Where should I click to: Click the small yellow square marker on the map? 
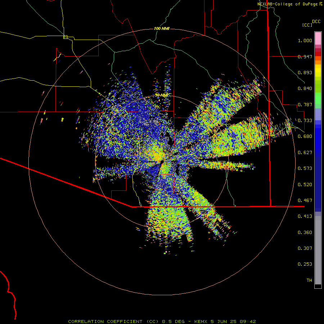tap(65, 37)
